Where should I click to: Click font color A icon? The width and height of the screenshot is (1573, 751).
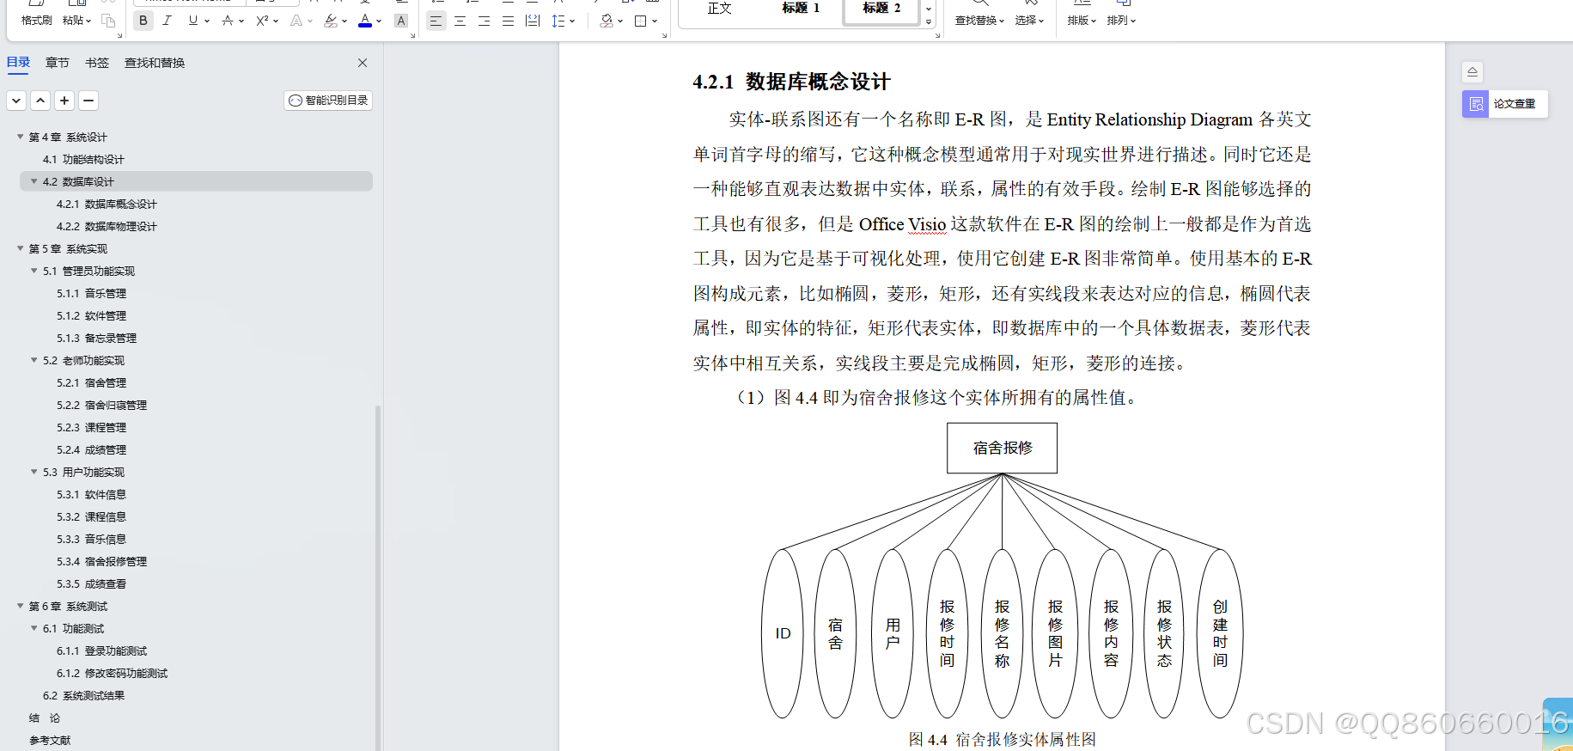pyautogui.click(x=365, y=21)
